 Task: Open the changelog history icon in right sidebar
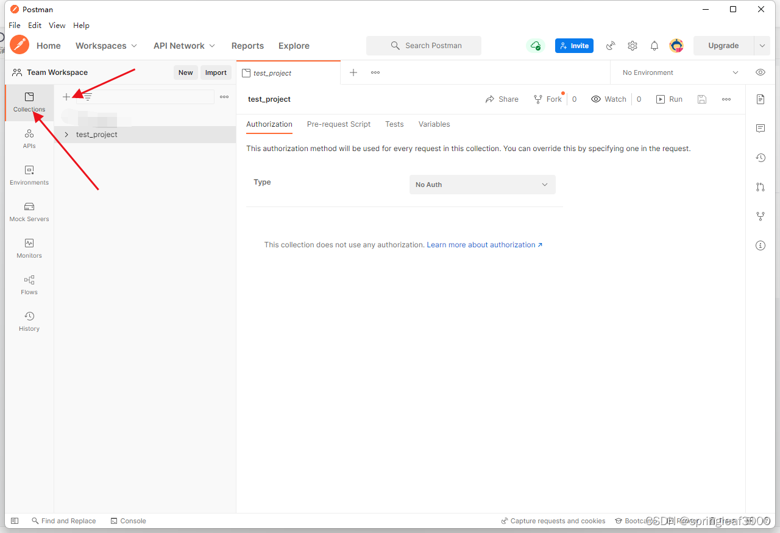(760, 158)
